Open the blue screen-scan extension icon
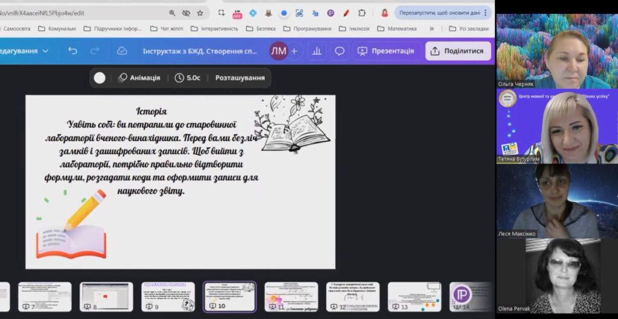The height and width of the screenshot is (319, 618). pos(299,13)
